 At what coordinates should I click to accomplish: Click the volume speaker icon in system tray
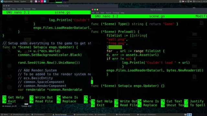pos(191,1)
